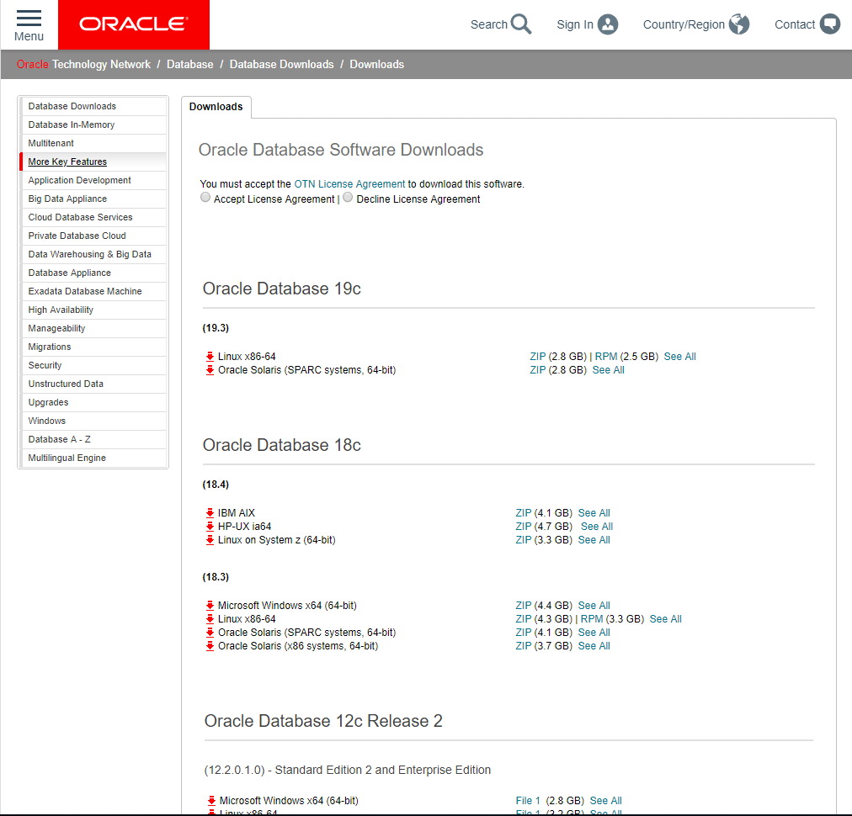Download ZIP (4.7 GB) for HP-UX ia64
The width and height of the screenshot is (852, 816).
pos(524,527)
